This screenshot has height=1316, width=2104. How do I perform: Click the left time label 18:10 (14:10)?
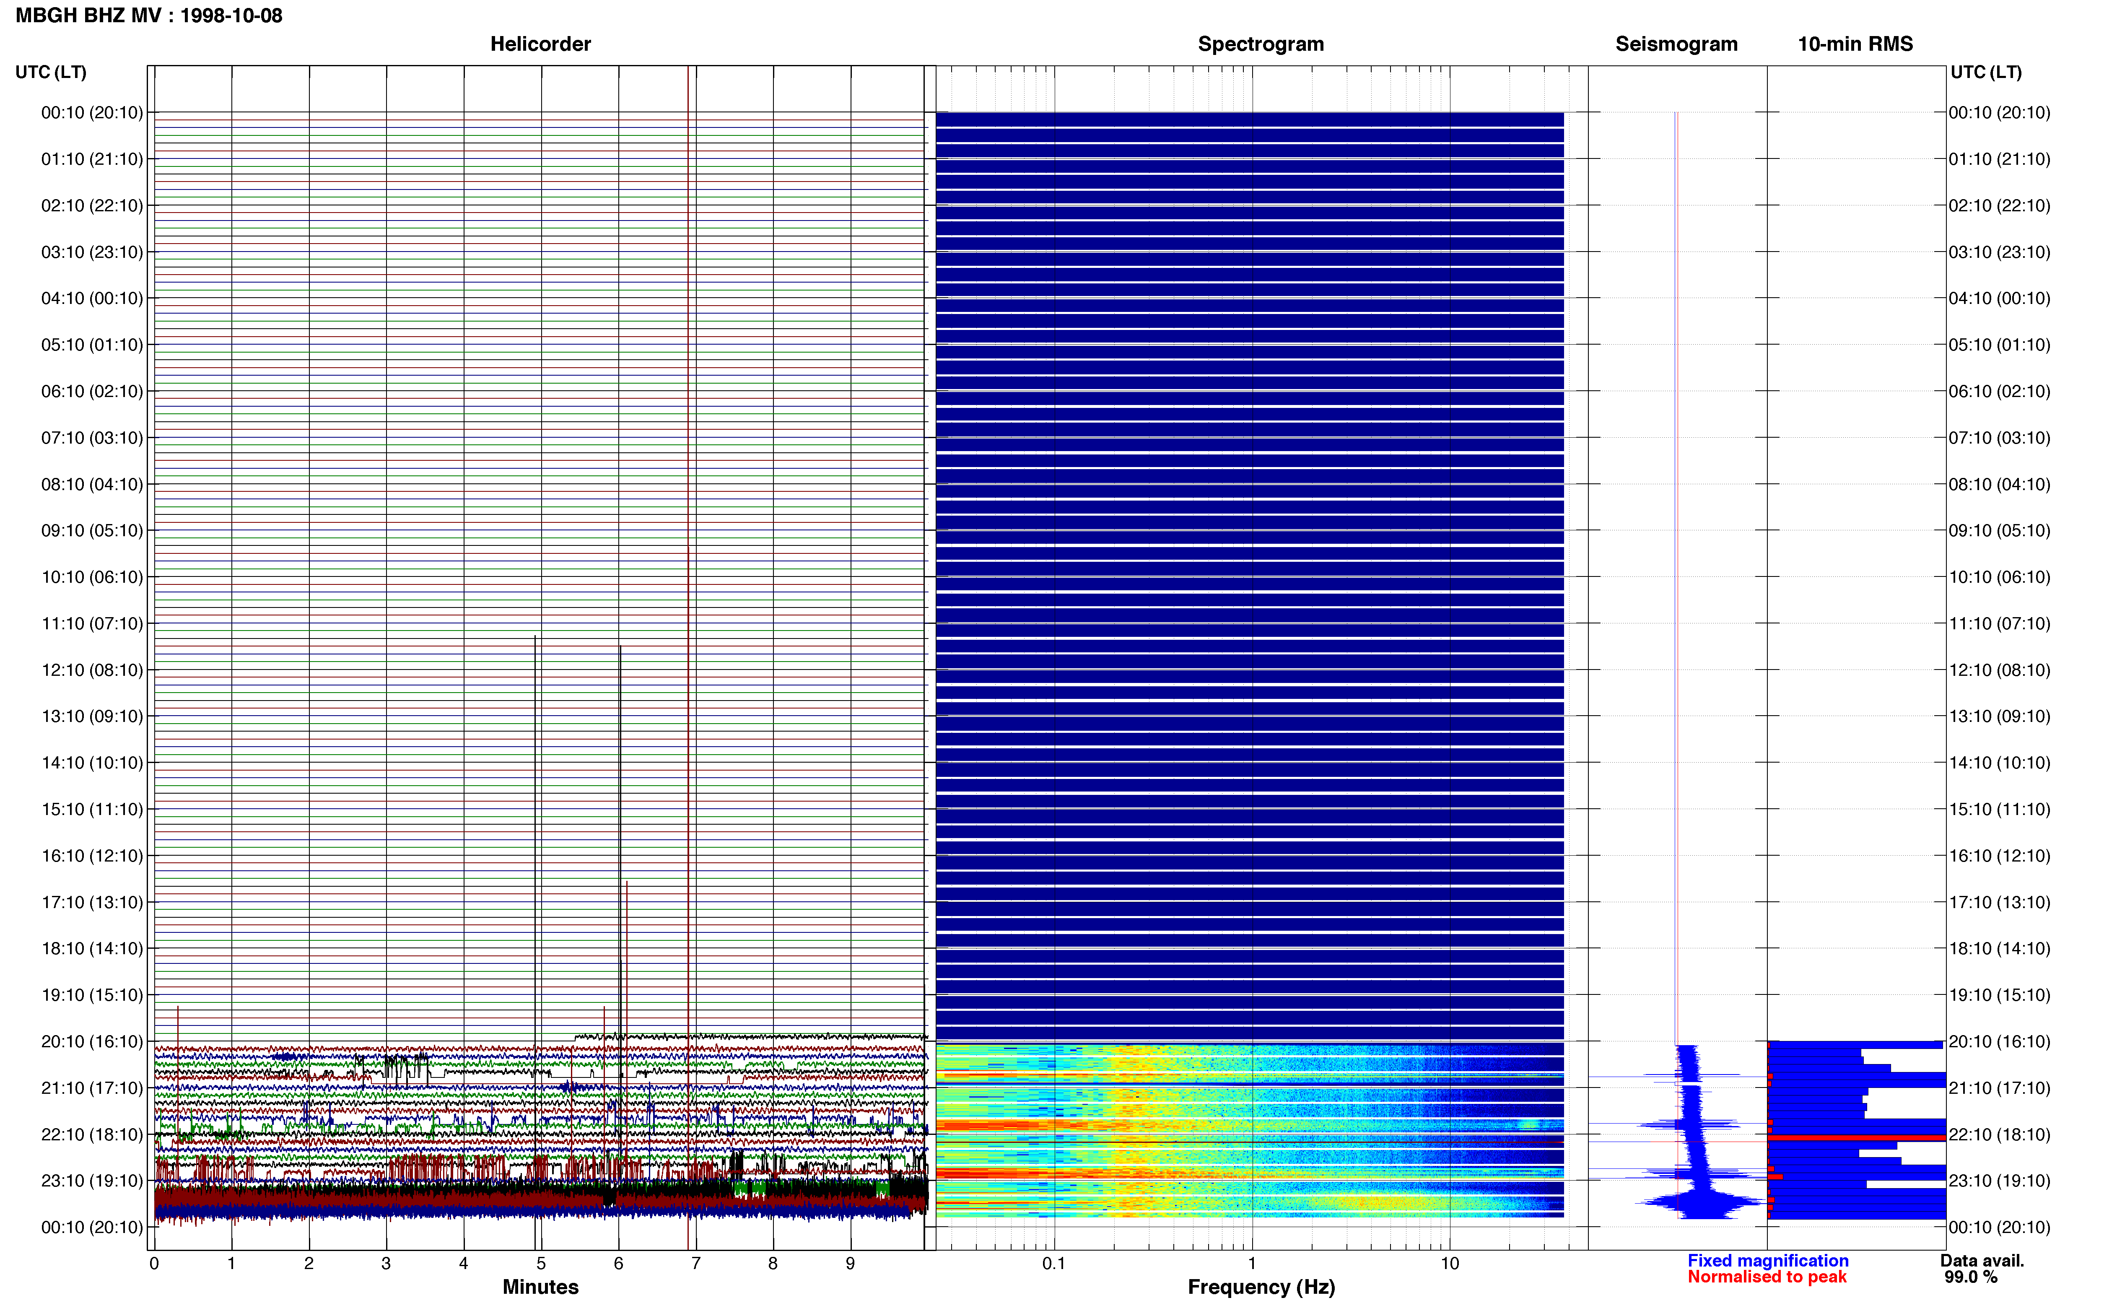click(92, 949)
